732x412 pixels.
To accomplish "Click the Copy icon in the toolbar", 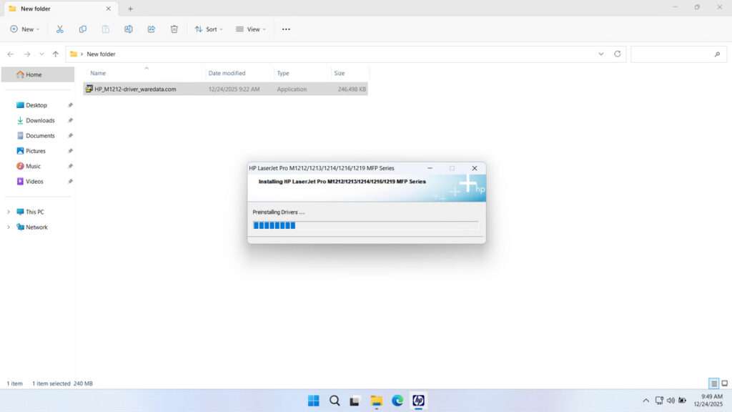I will [83, 29].
